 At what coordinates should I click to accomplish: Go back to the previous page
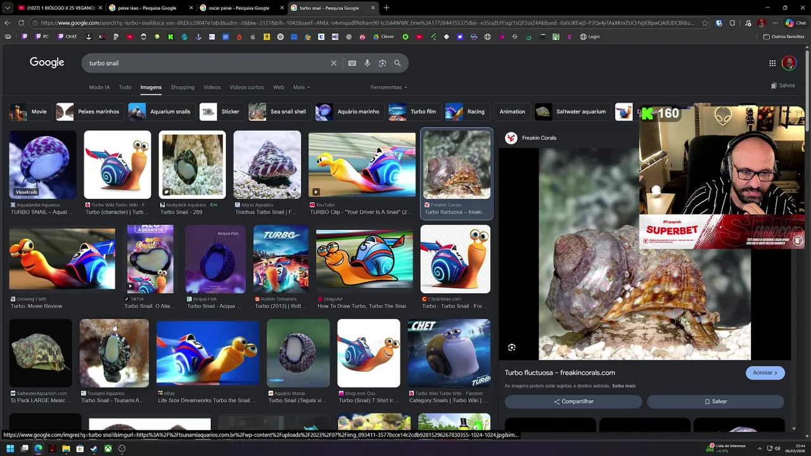[7, 23]
